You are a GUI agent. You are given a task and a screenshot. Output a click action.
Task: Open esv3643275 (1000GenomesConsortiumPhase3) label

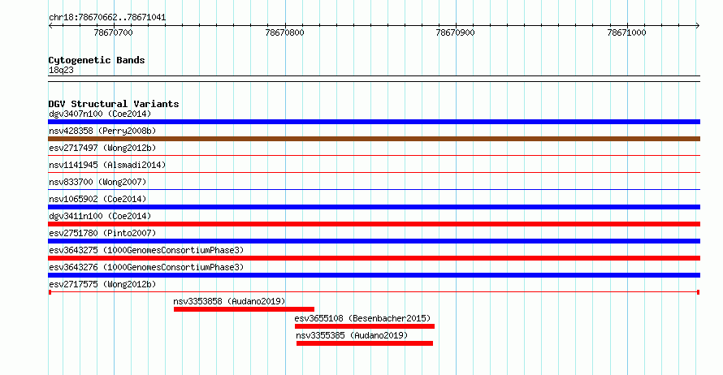pos(146,250)
